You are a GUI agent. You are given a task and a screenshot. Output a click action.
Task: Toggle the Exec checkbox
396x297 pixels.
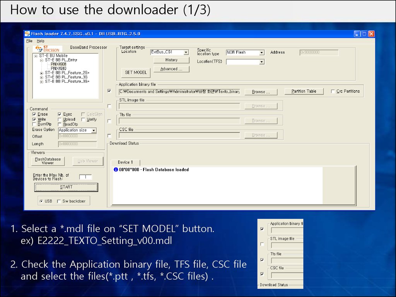tap(60, 114)
